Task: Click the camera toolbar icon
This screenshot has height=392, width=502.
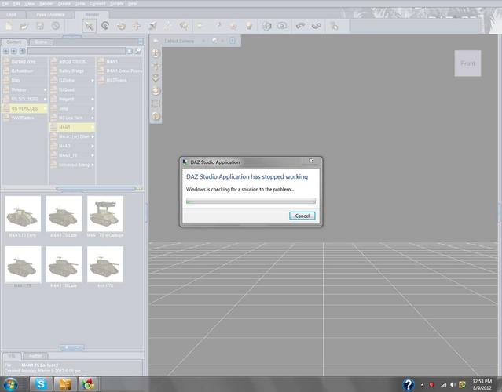Action: [282, 26]
